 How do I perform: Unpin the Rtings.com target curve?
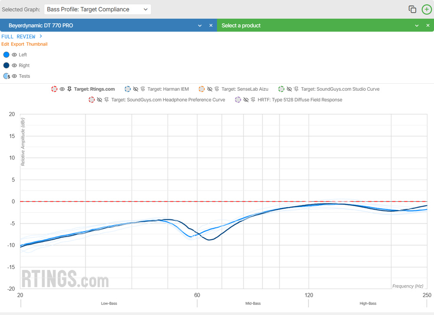tap(69, 89)
